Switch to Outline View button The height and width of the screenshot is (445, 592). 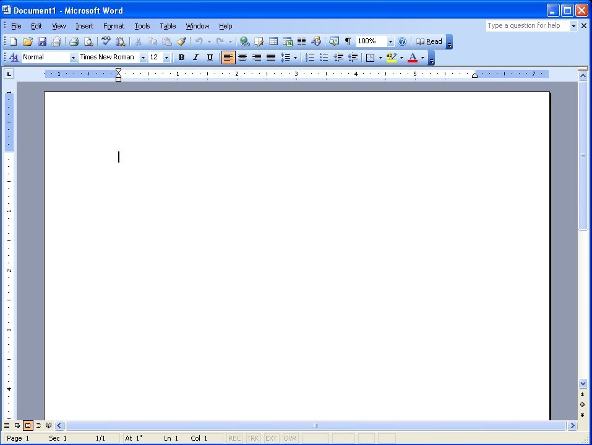[x=38, y=425]
